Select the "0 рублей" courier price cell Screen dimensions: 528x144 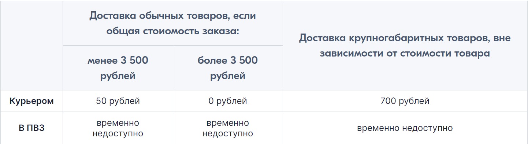pyautogui.click(x=228, y=101)
